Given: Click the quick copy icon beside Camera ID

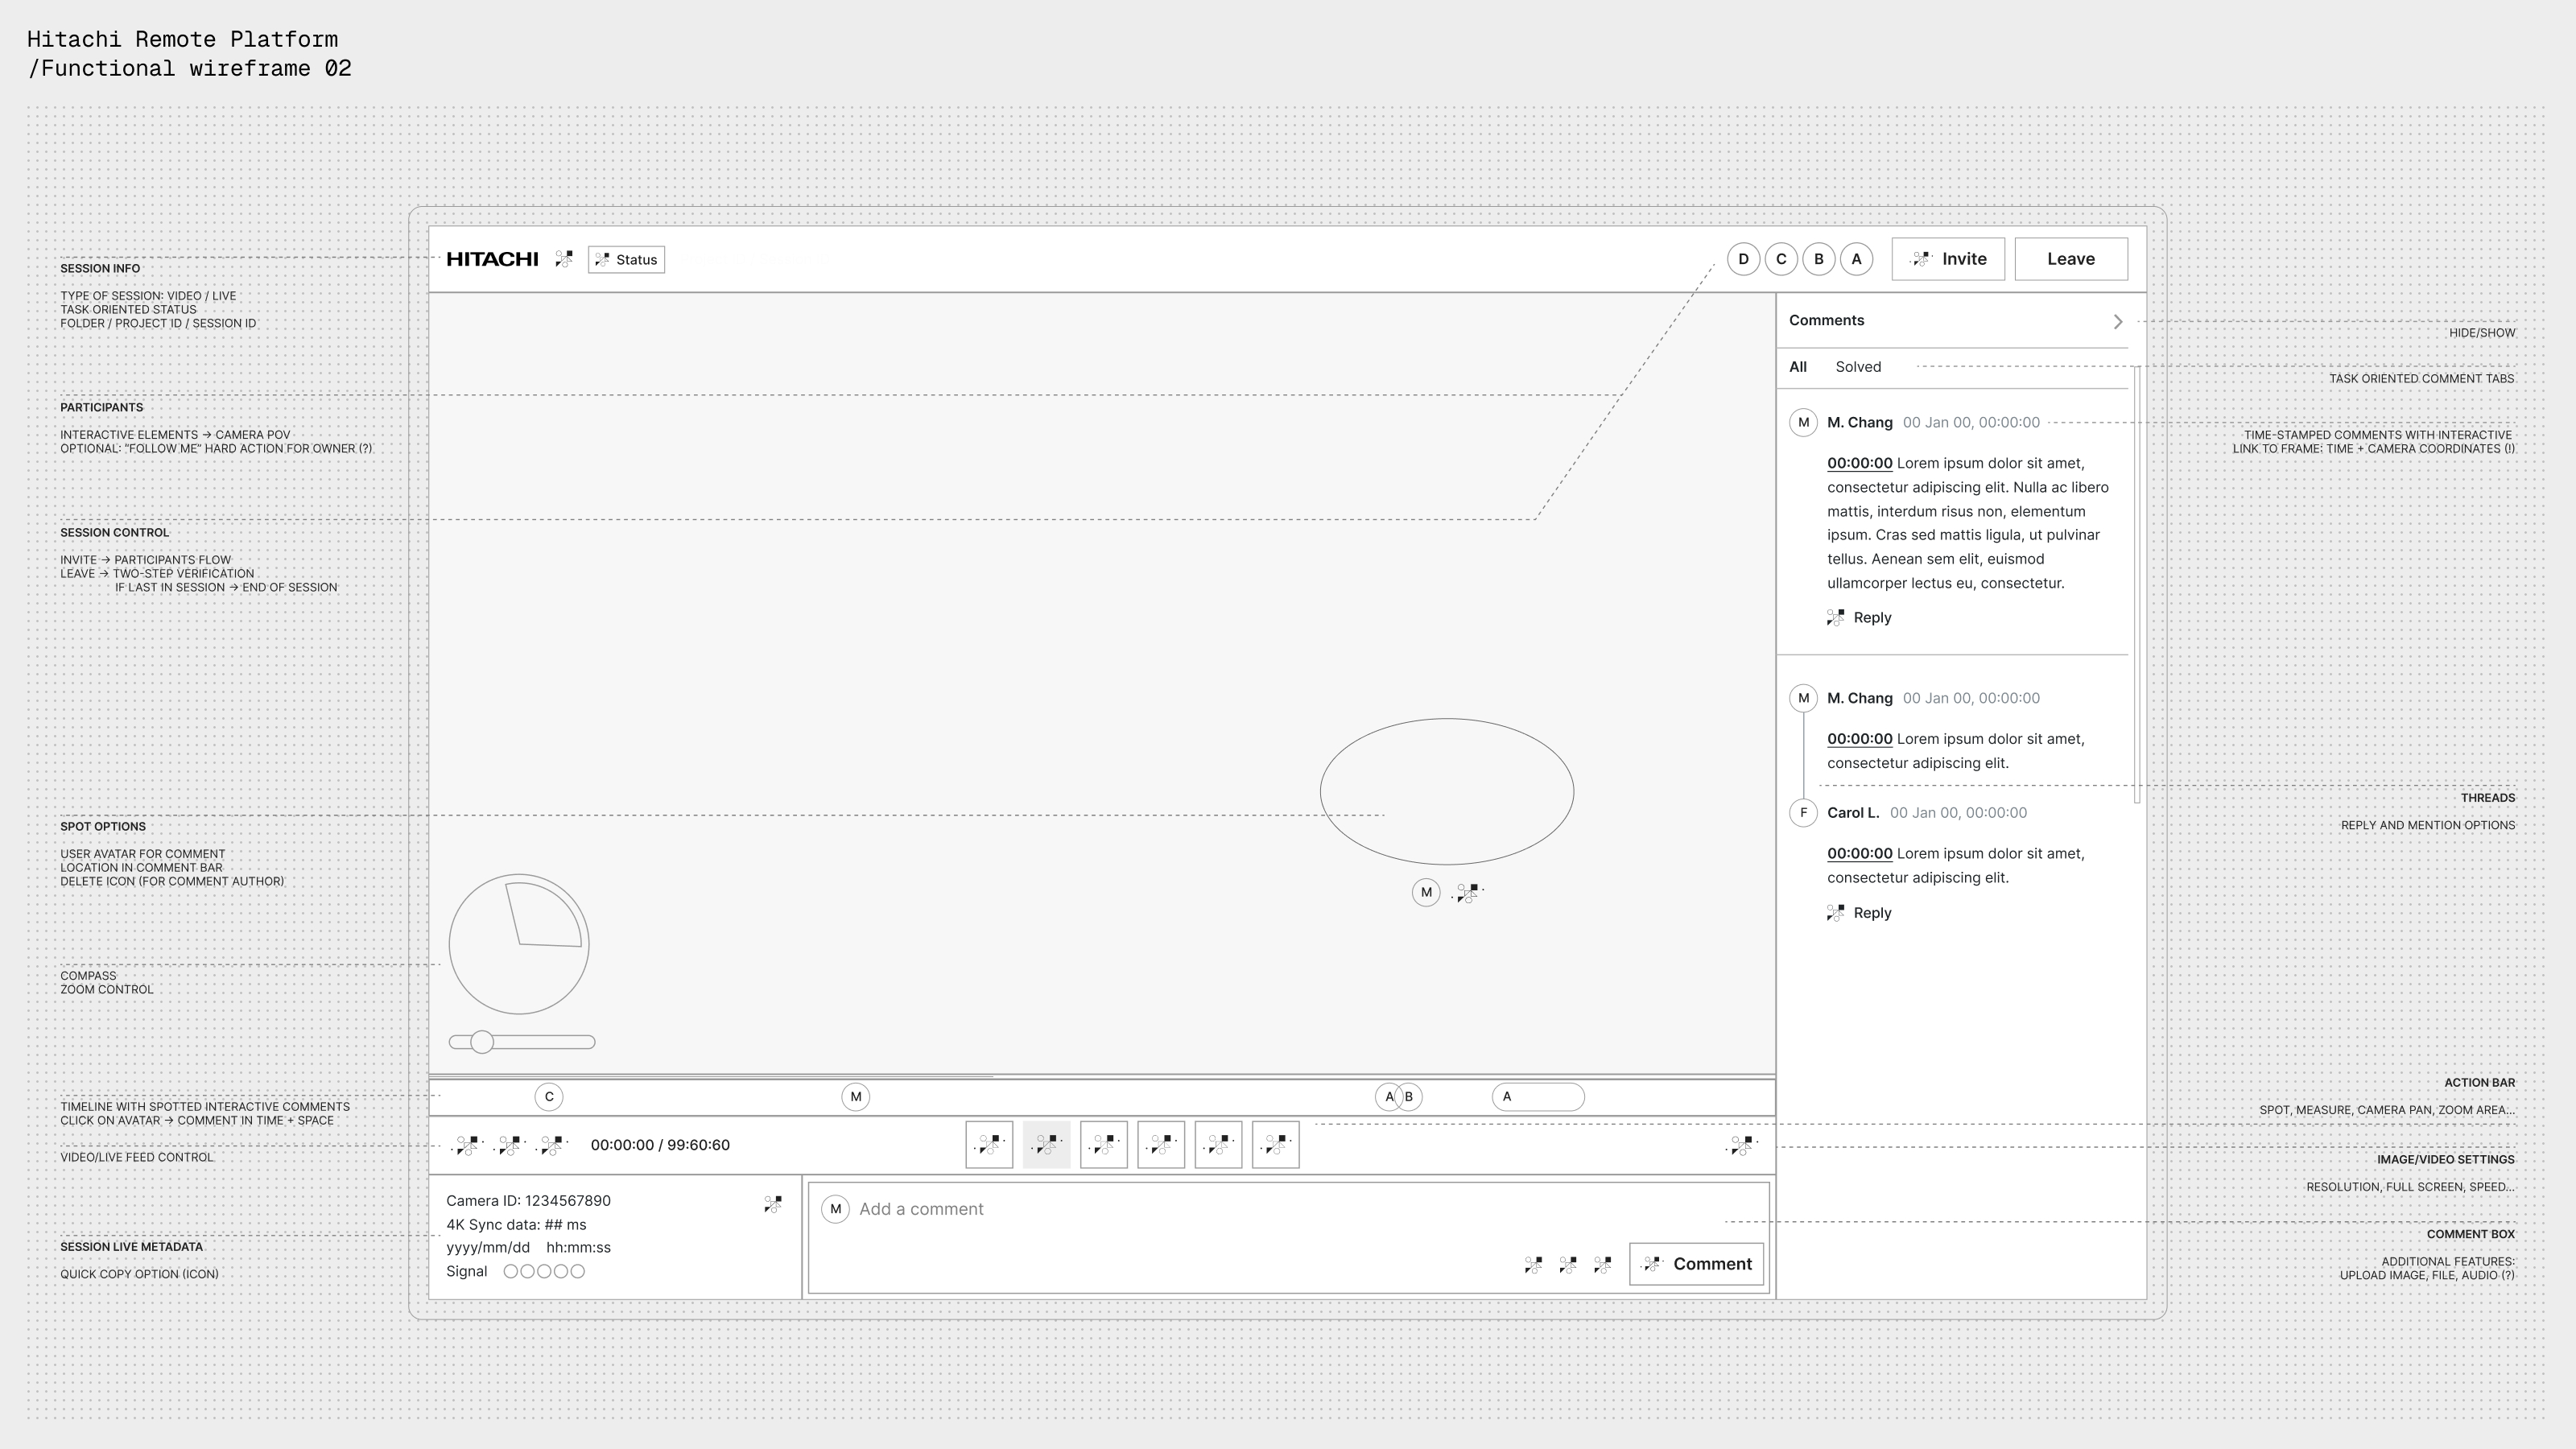Looking at the screenshot, I should (773, 1204).
